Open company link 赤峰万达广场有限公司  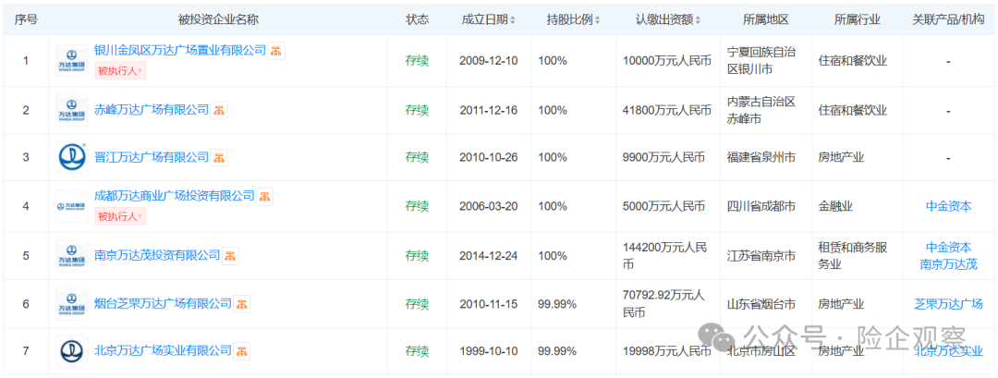(152, 110)
